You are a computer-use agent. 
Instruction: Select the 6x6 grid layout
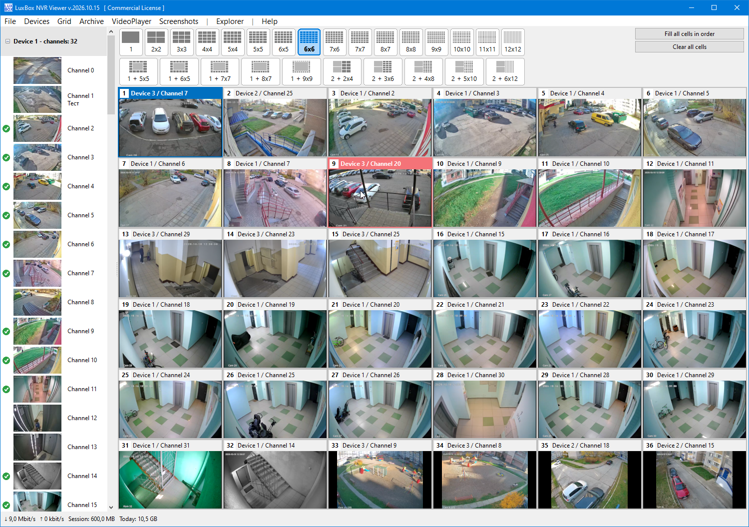309,42
